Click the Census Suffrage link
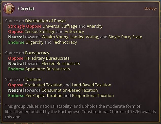This screenshot has width=161, height=124. 40,32
